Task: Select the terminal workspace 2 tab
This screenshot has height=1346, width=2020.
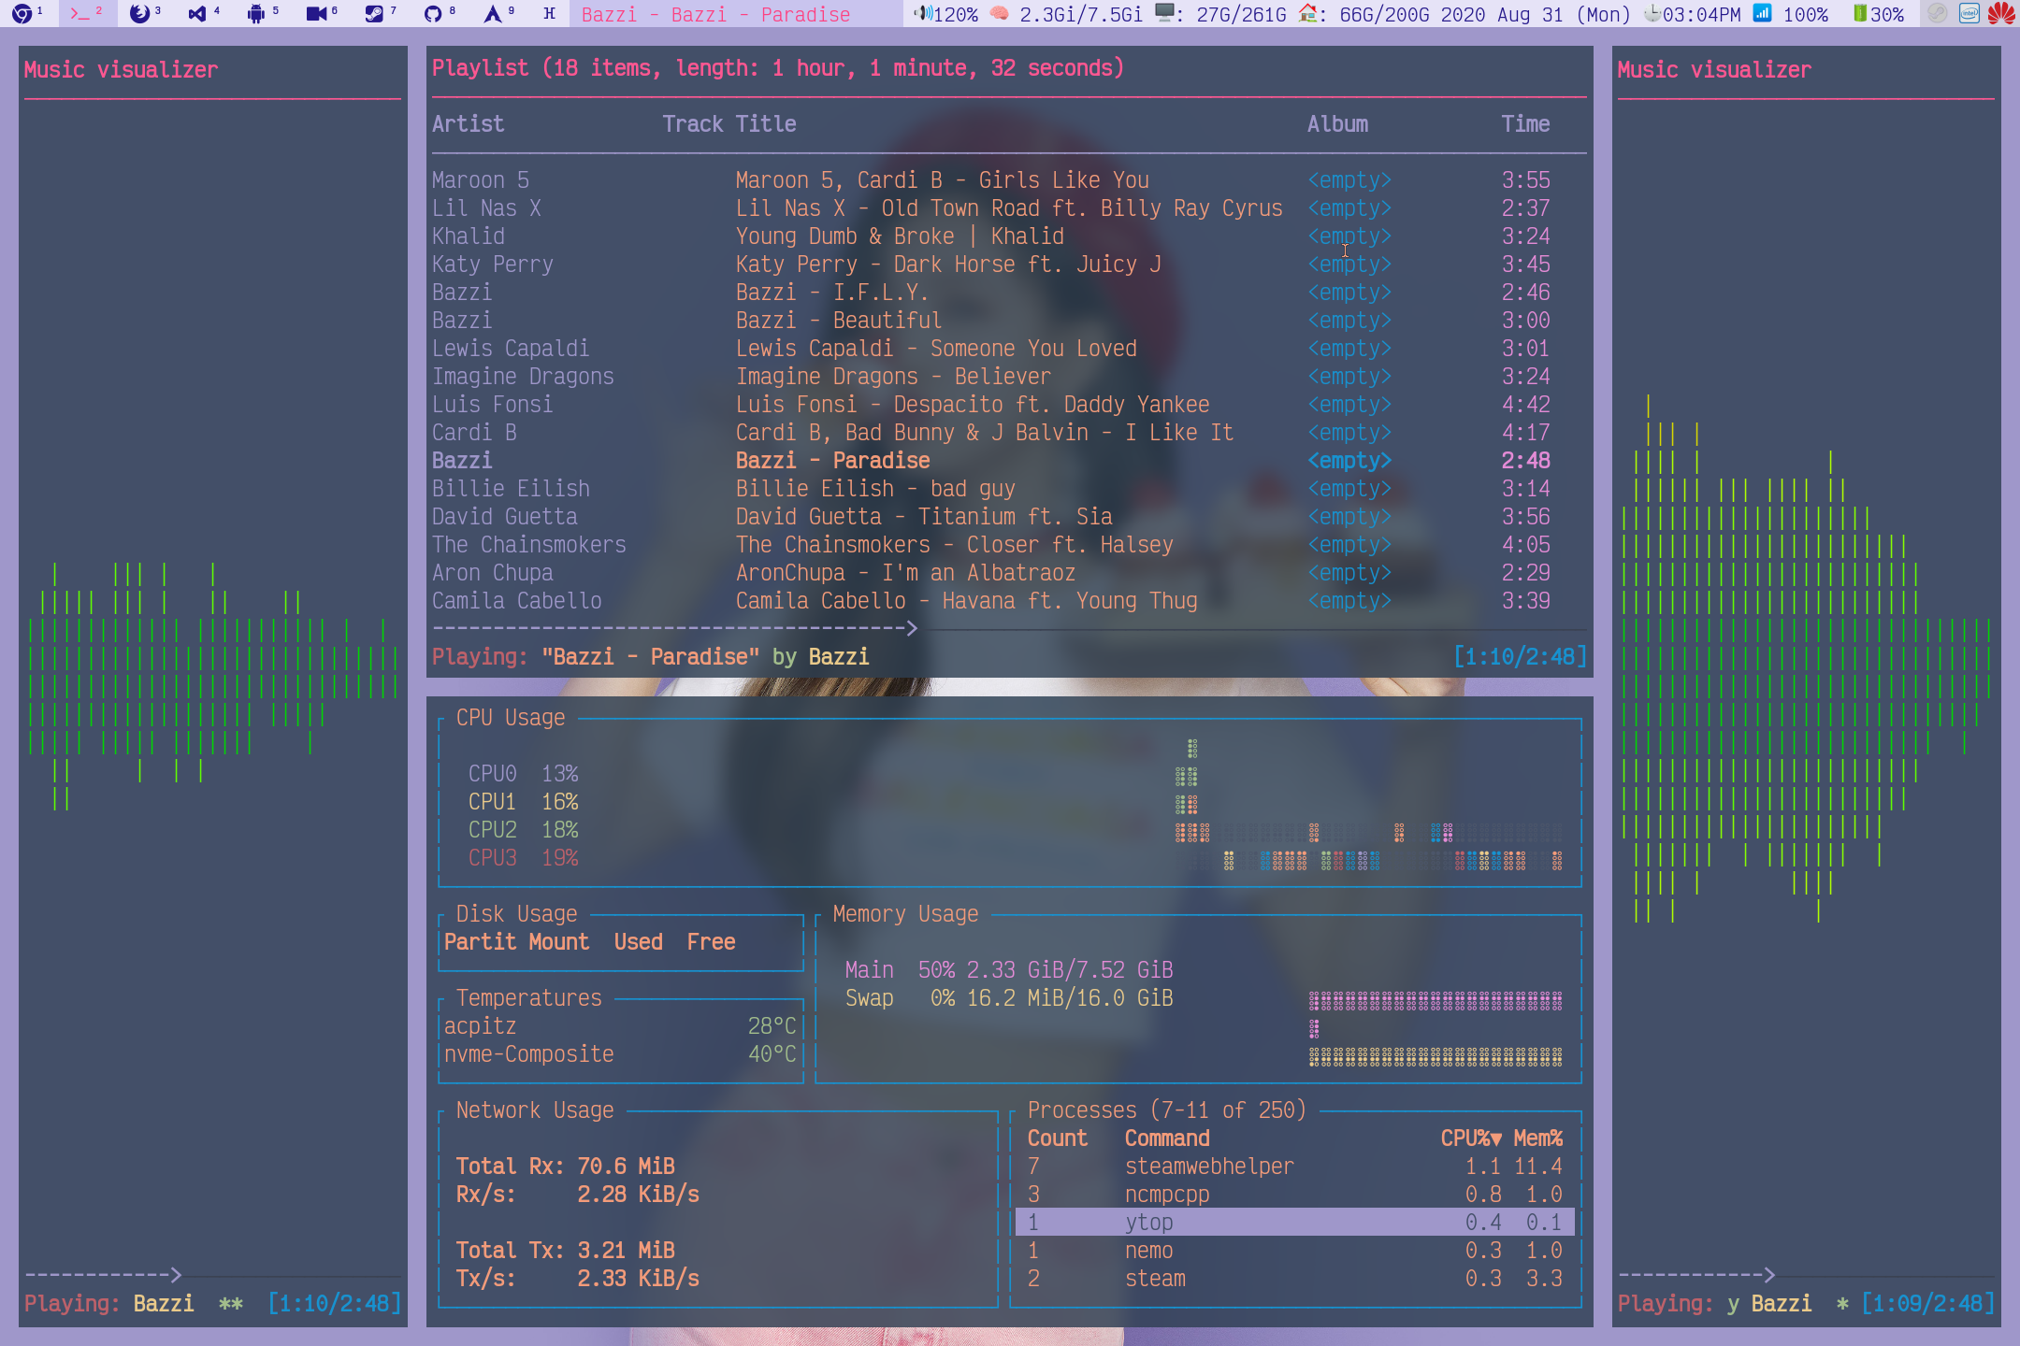Action: pos(86,13)
